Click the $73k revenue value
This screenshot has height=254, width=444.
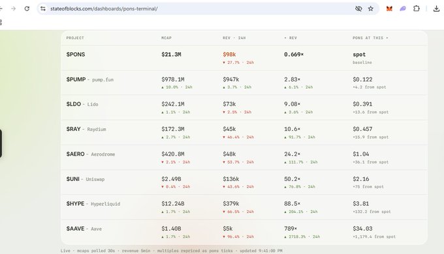(229, 104)
